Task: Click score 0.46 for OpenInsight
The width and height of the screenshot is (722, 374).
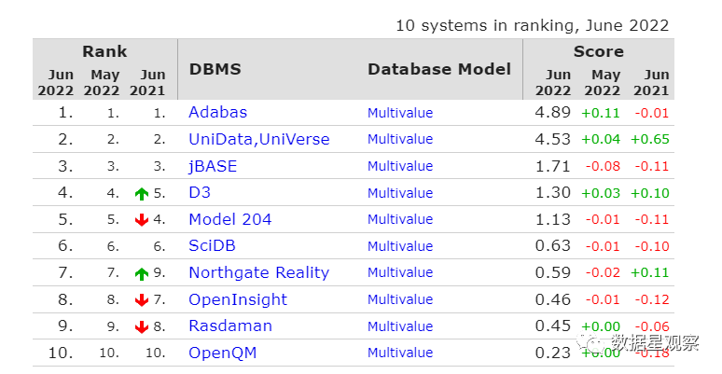Action: click(552, 299)
